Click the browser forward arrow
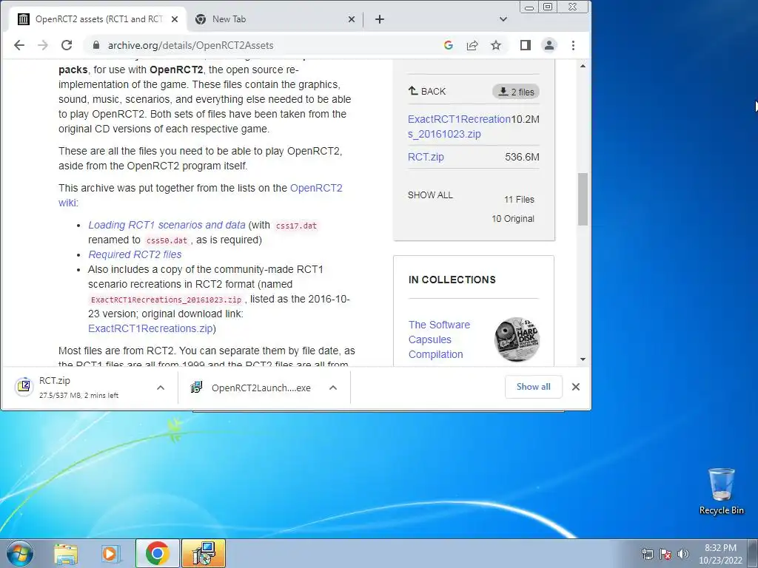 (42, 45)
